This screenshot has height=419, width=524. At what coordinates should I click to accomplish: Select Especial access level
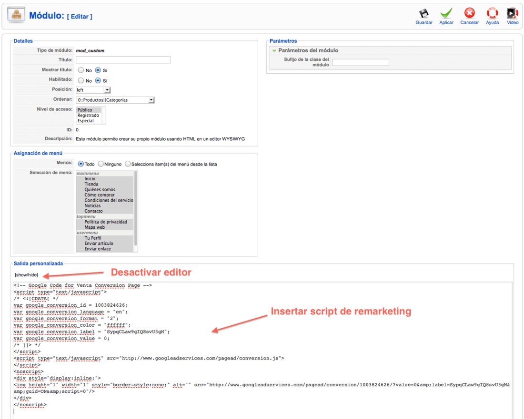pyautogui.click(x=89, y=121)
